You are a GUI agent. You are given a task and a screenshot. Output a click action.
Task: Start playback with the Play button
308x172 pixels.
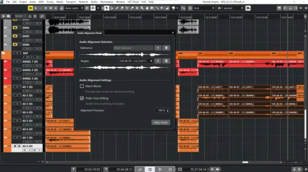(x=160, y=169)
